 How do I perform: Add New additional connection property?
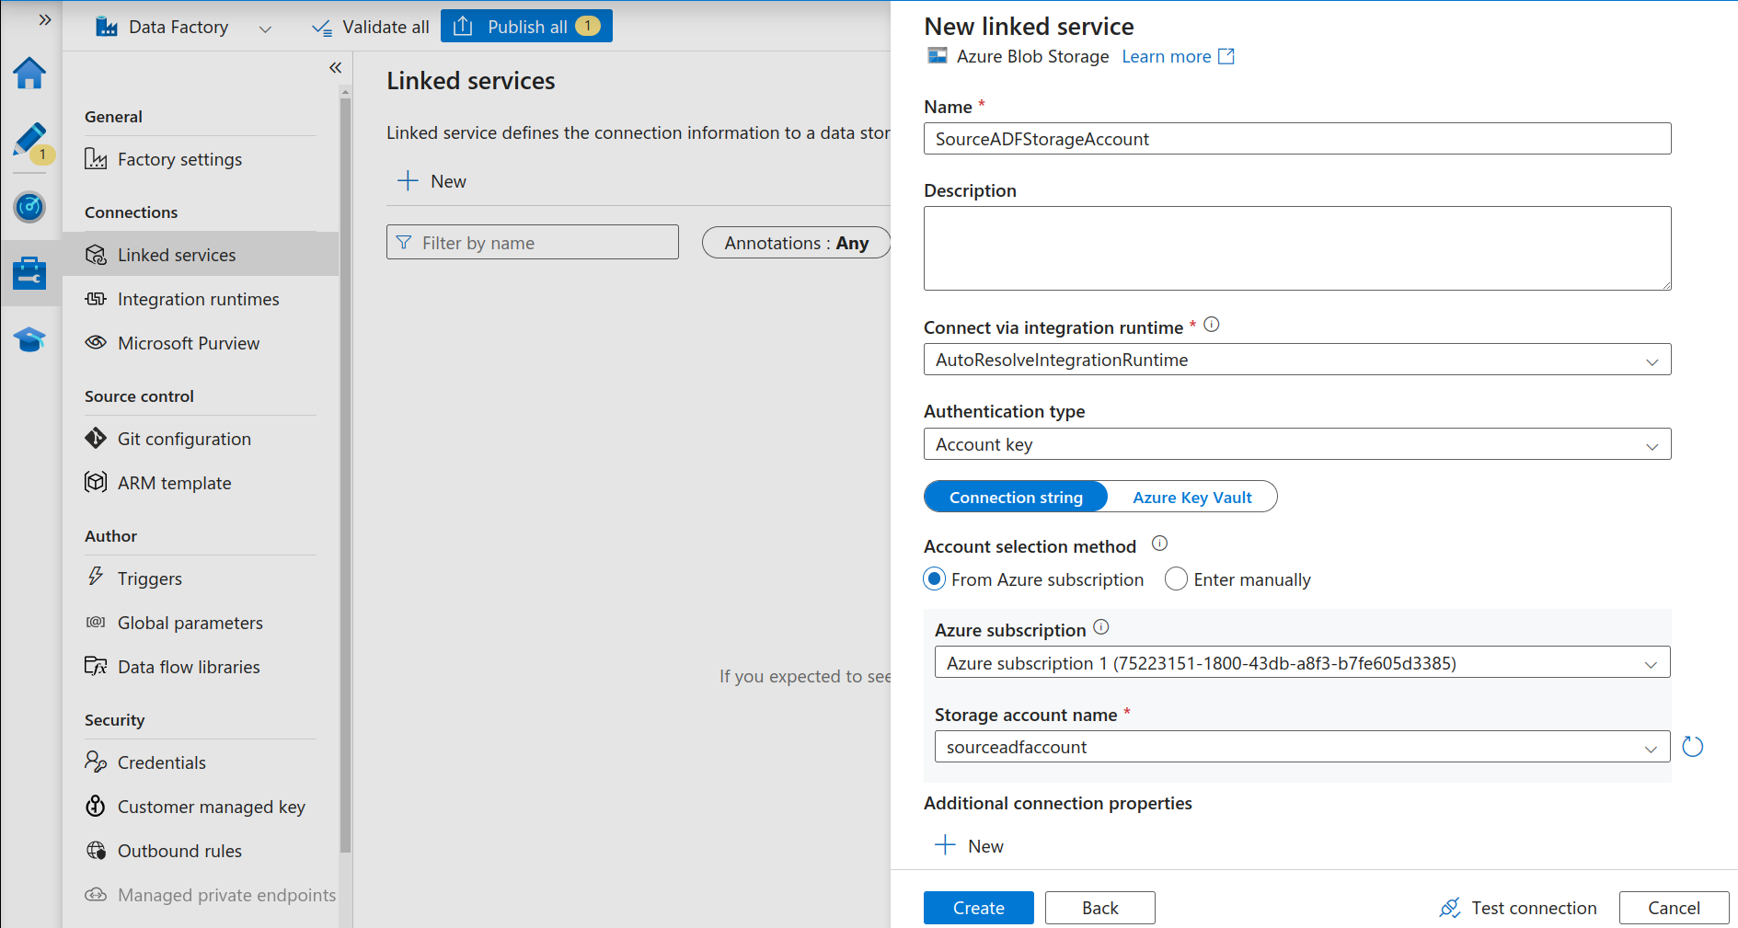(x=970, y=845)
